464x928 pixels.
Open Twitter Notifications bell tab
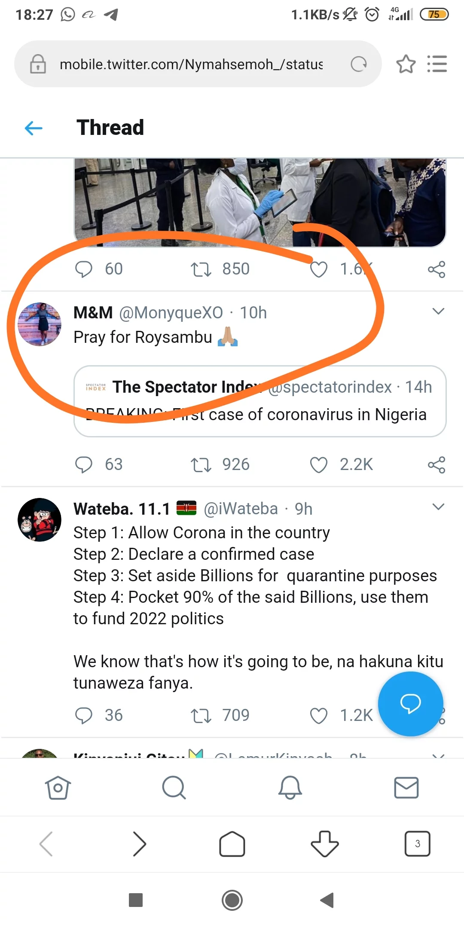coord(290,788)
